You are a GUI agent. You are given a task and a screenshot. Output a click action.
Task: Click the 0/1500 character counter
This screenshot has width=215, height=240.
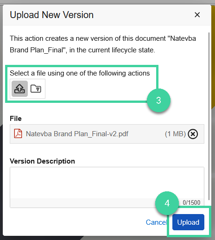(x=191, y=202)
